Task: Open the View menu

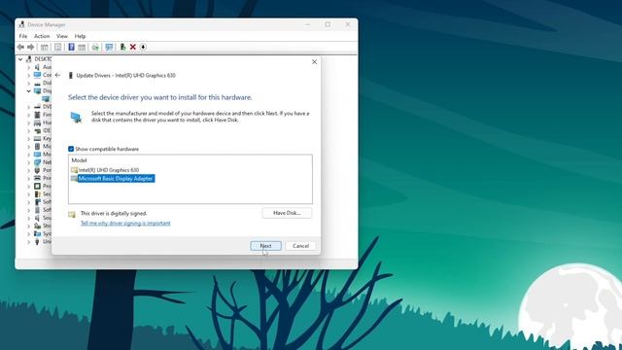Action: (x=62, y=36)
